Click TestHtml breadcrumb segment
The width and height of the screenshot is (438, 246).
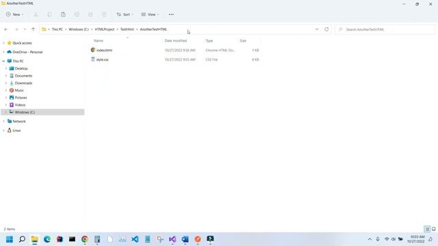127,29
